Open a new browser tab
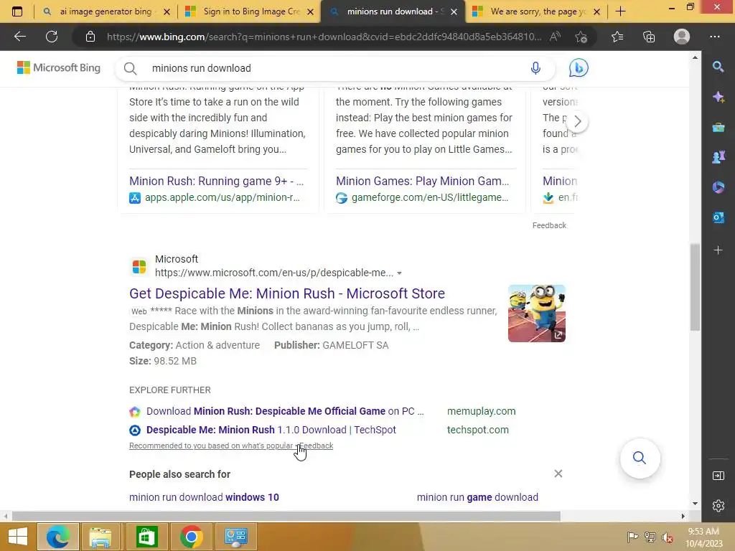The width and height of the screenshot is (735, 551). (620, 11)
